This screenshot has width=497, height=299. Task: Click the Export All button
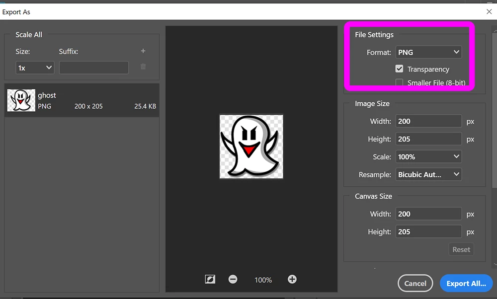coord(466,284)
